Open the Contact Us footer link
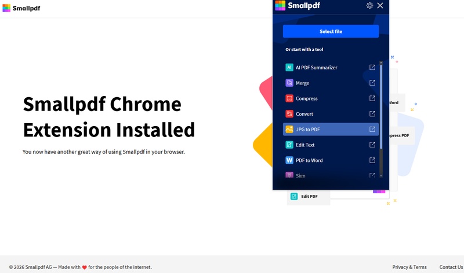Image resolution: width=464 pixels, height=273 pixels. [x=451, y=267]
